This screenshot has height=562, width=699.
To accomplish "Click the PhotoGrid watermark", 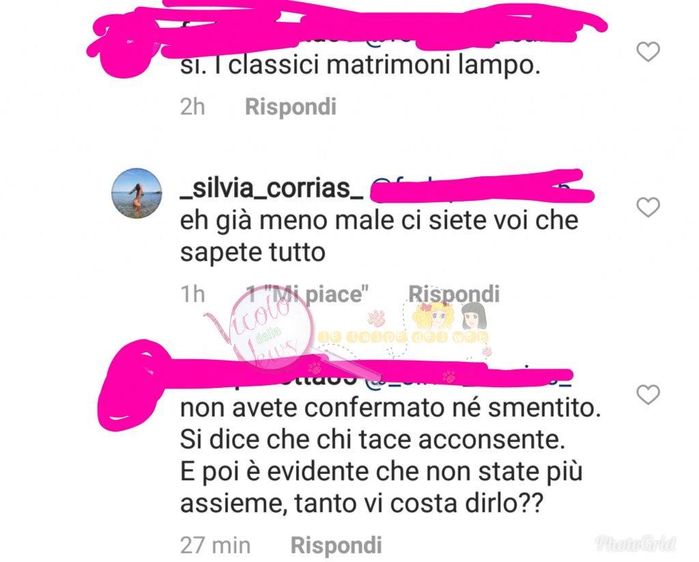I will point(636,544).
